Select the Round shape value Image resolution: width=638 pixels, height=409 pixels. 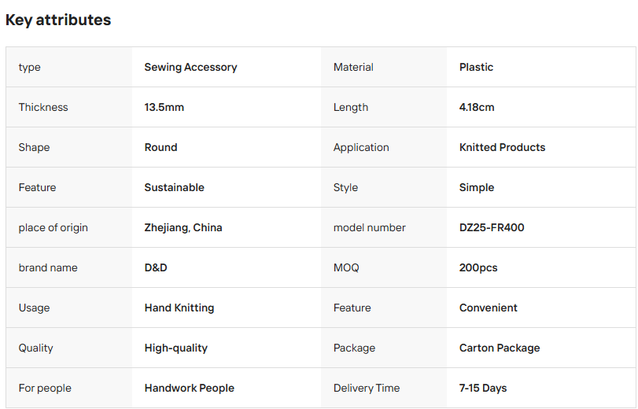[160, 147]
